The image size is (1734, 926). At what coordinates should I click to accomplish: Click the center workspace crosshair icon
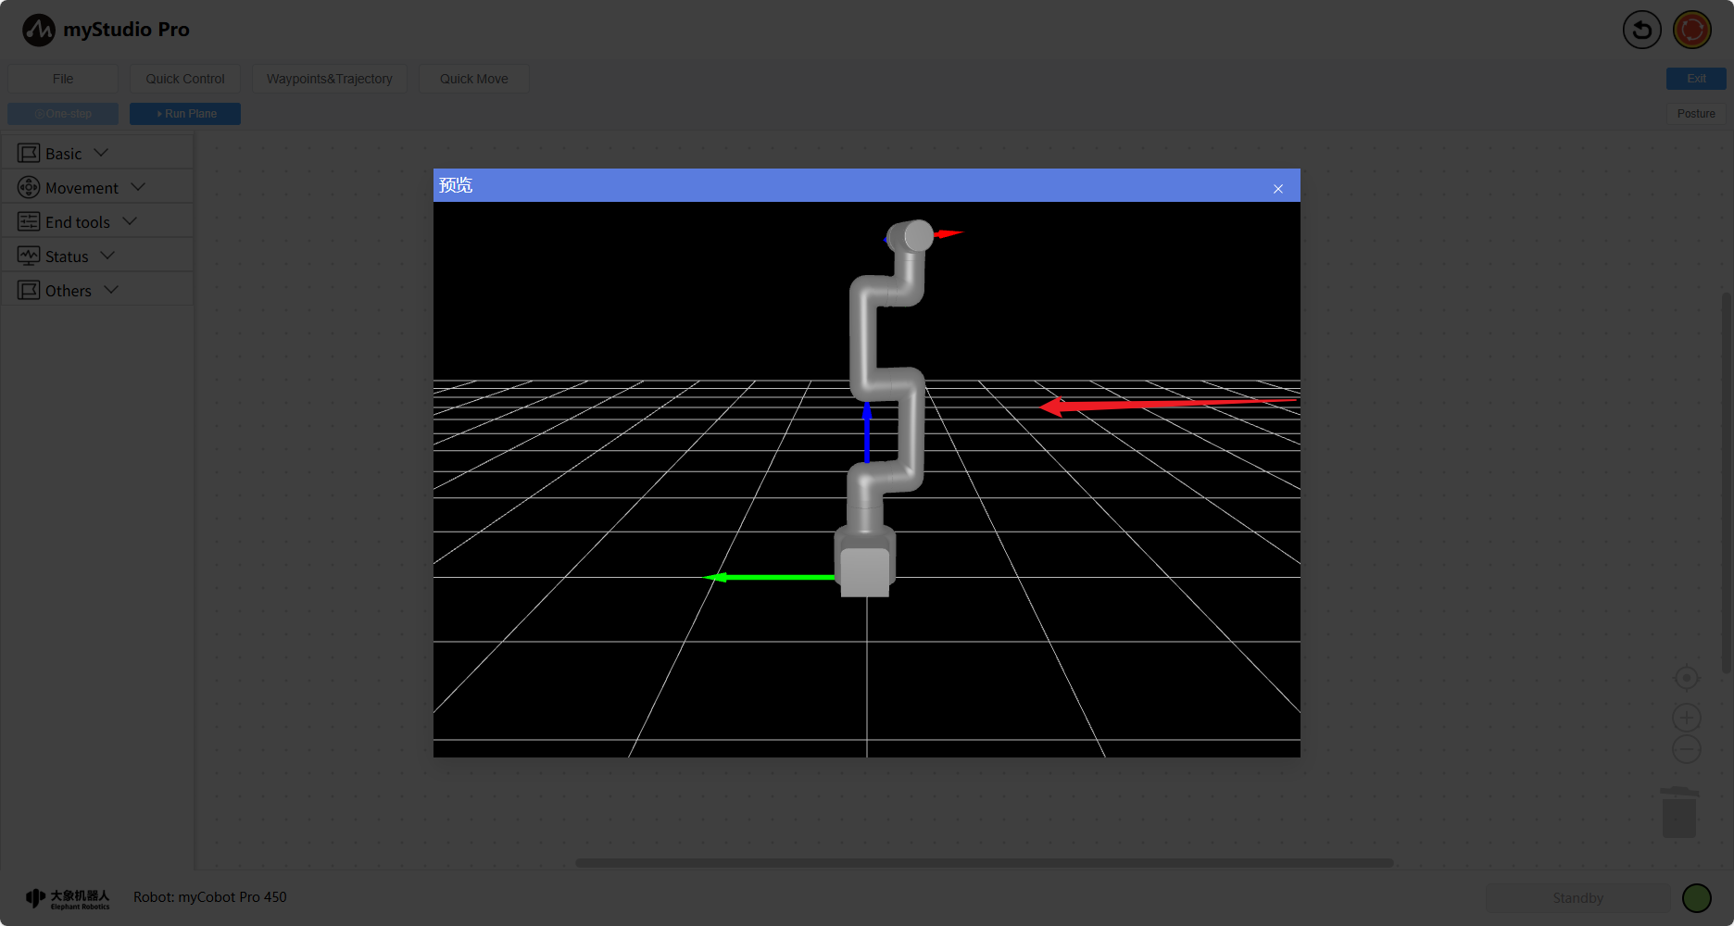coord(1686,678)
